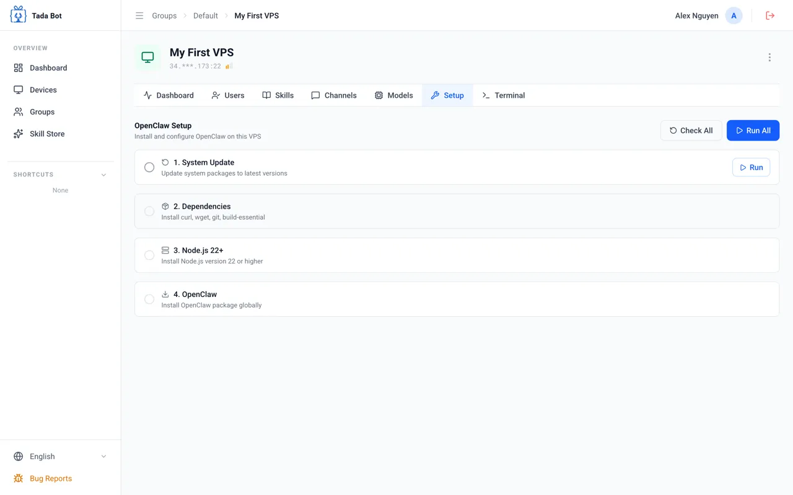Screen dimensions: 793x495
Task: Click the '4. OpenClaw' step title
Action: click(x=195, y=294)
